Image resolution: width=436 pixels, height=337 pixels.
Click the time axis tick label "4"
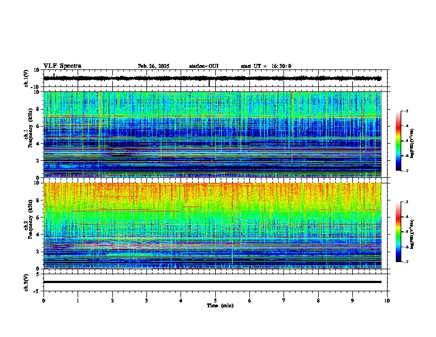point(181,301)
